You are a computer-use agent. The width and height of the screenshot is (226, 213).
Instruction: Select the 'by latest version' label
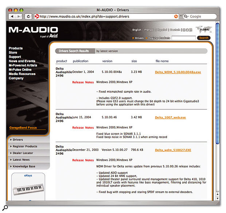(x=107, y=51)
